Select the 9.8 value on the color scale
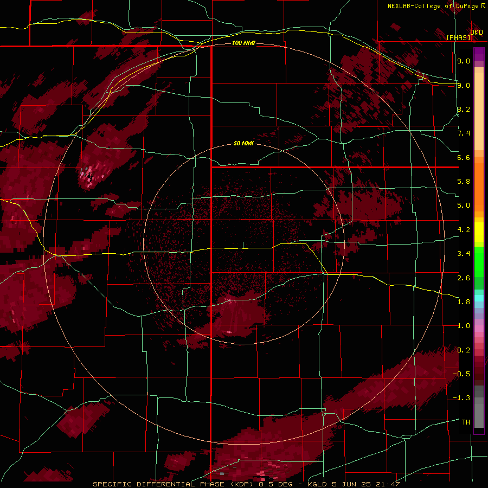This screenshot has width=488, height=488. [464, 61]
